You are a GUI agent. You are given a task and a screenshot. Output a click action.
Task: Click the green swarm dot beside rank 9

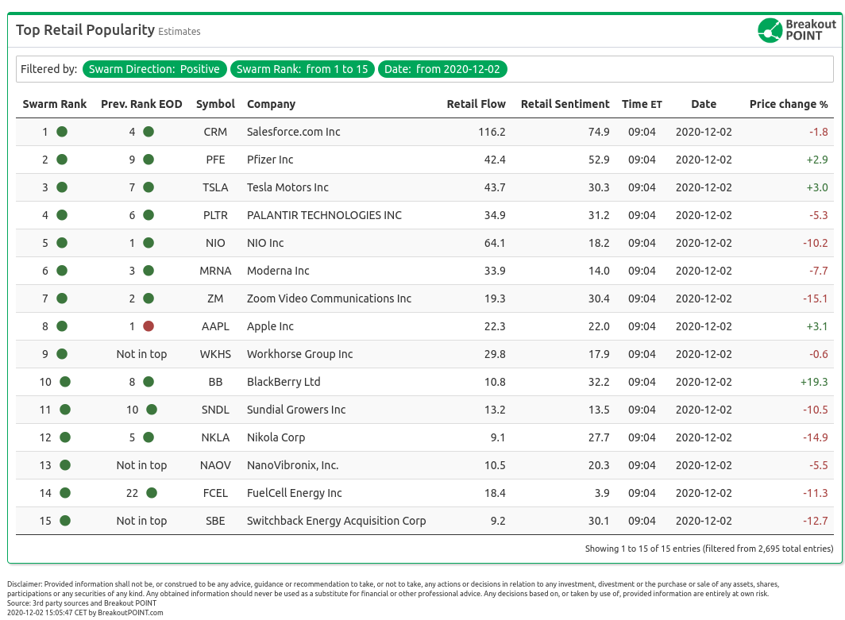[62, 354]
